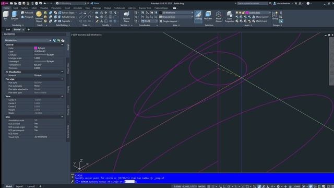
Task: Click the Share button
Action: (94, 3)
